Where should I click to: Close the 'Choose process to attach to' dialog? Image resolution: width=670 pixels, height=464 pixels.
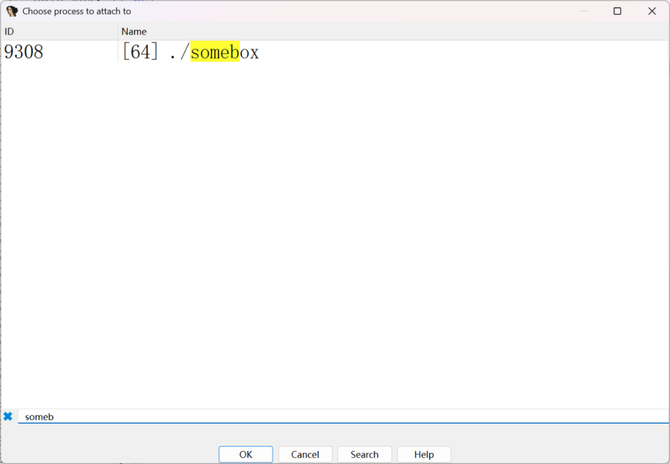652,11
